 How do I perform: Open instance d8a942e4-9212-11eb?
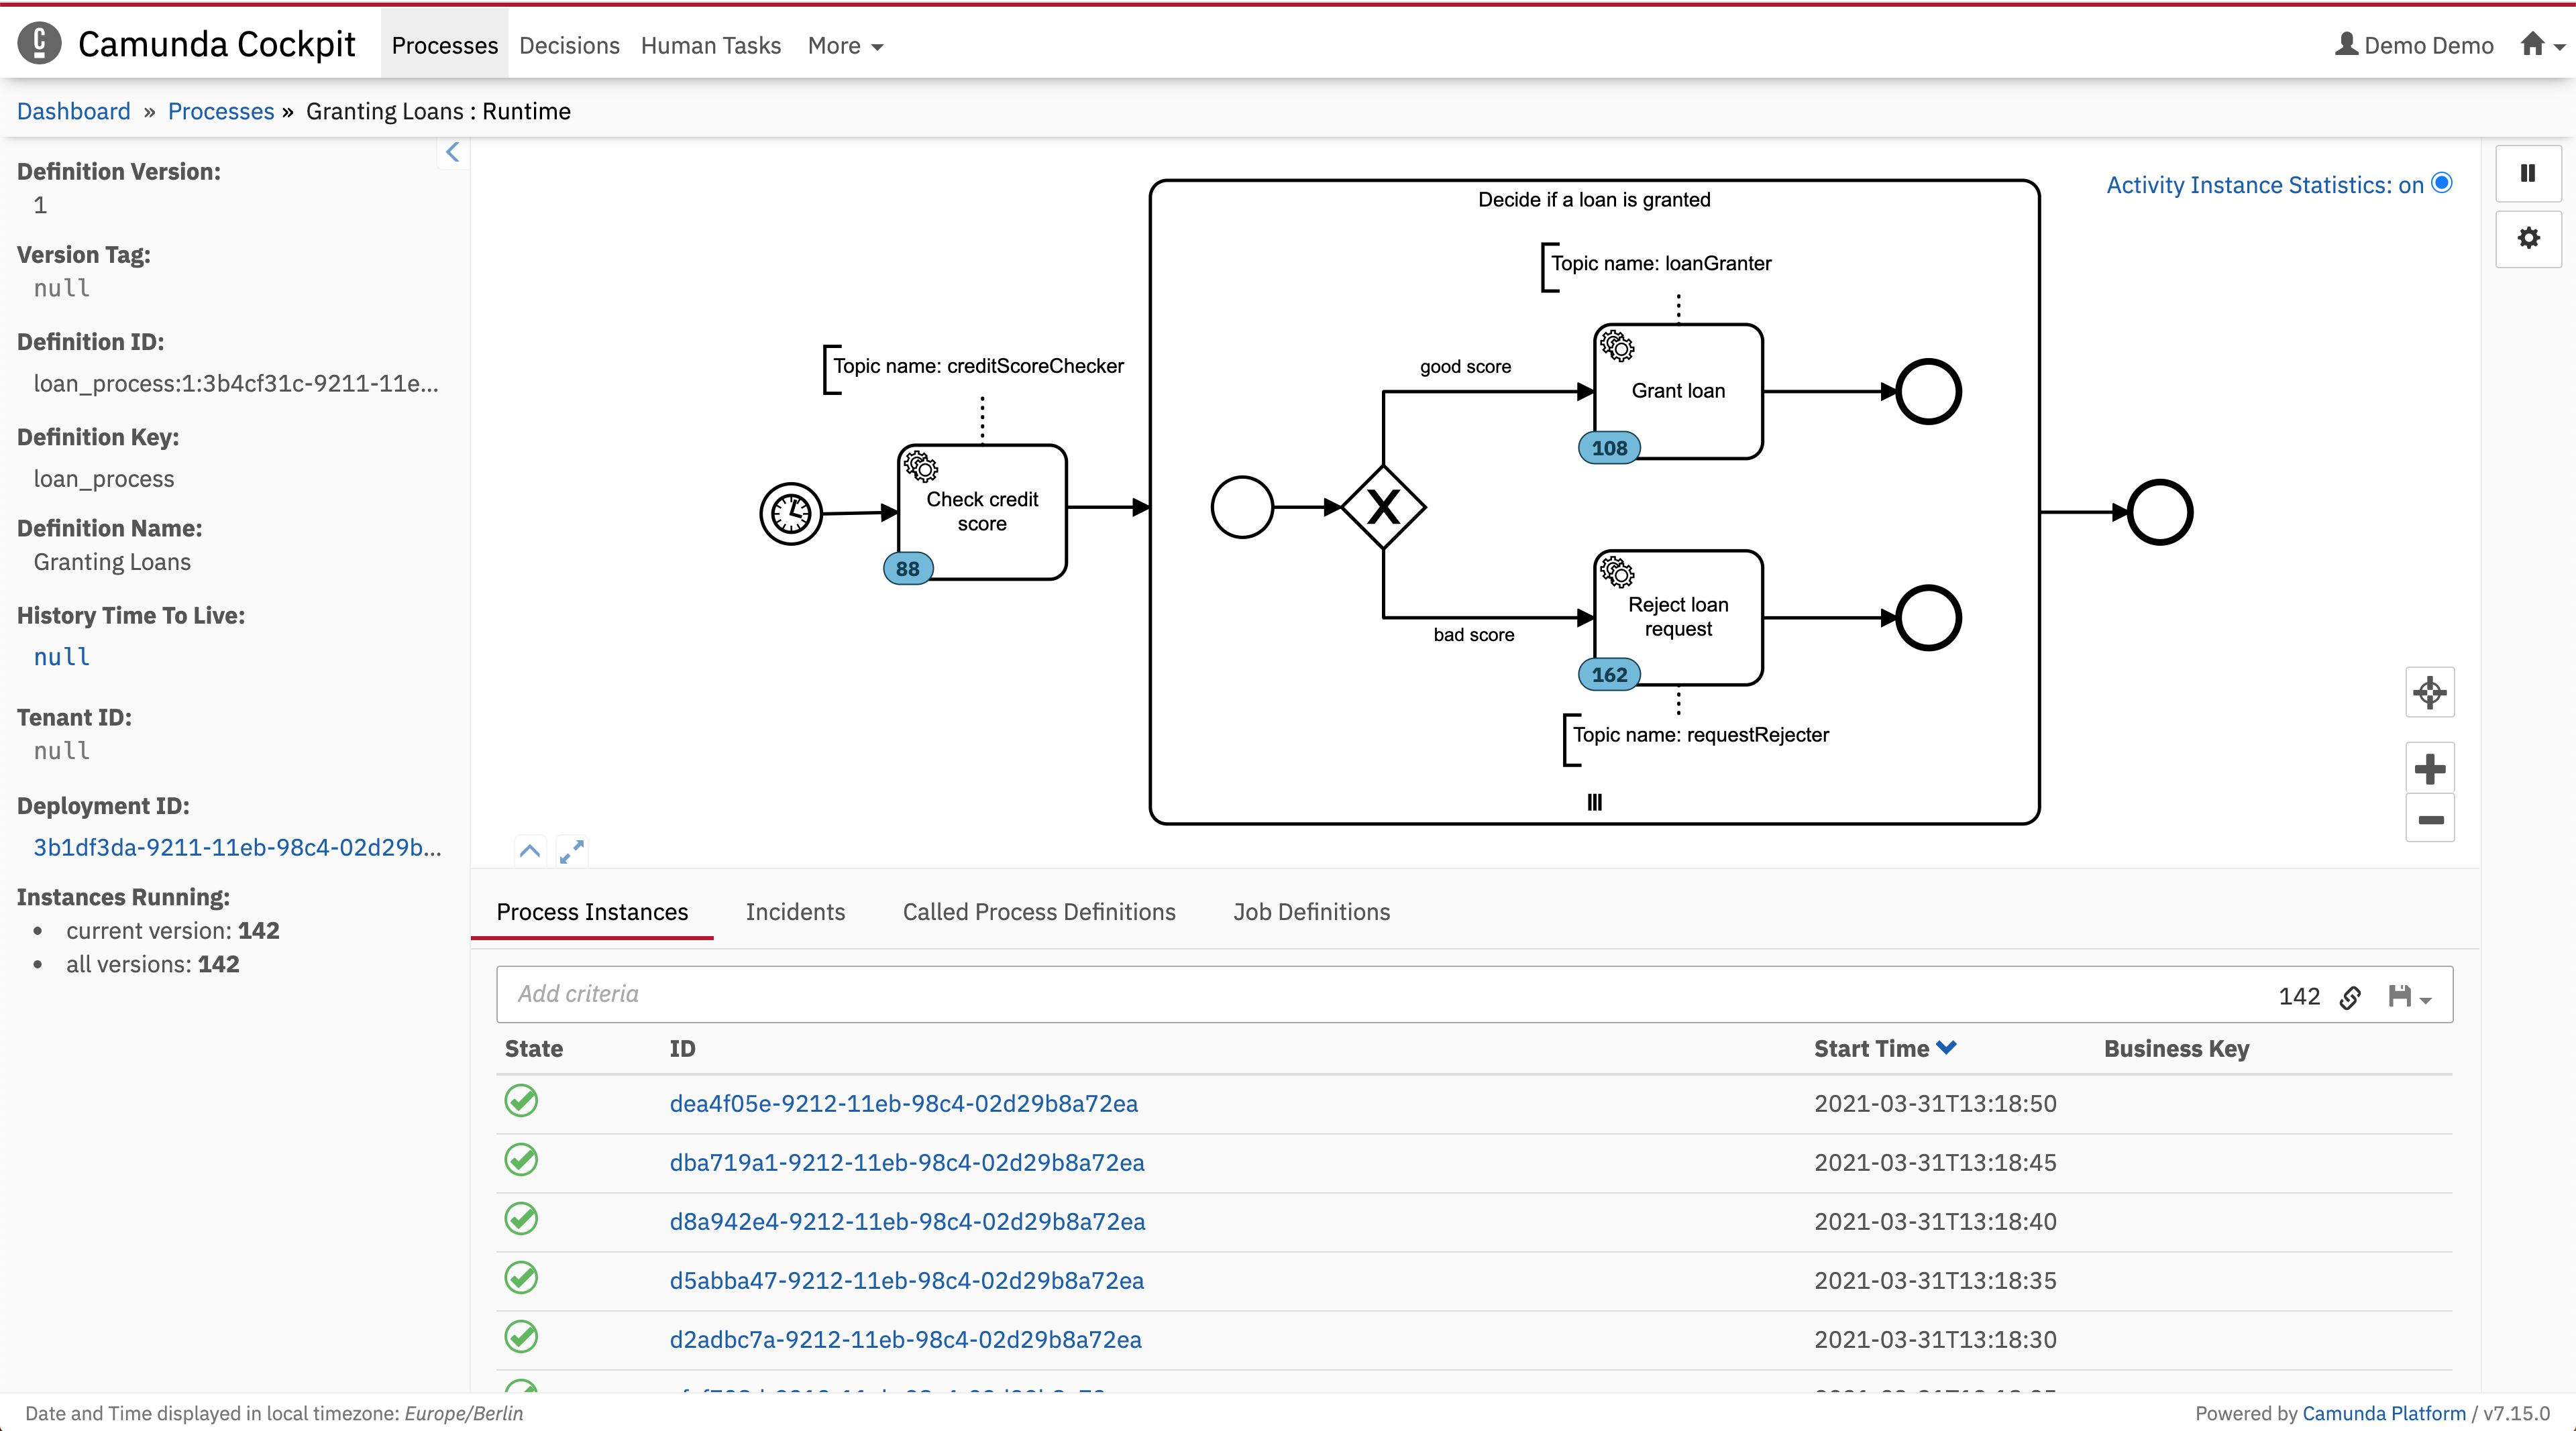click(907, 1221)
